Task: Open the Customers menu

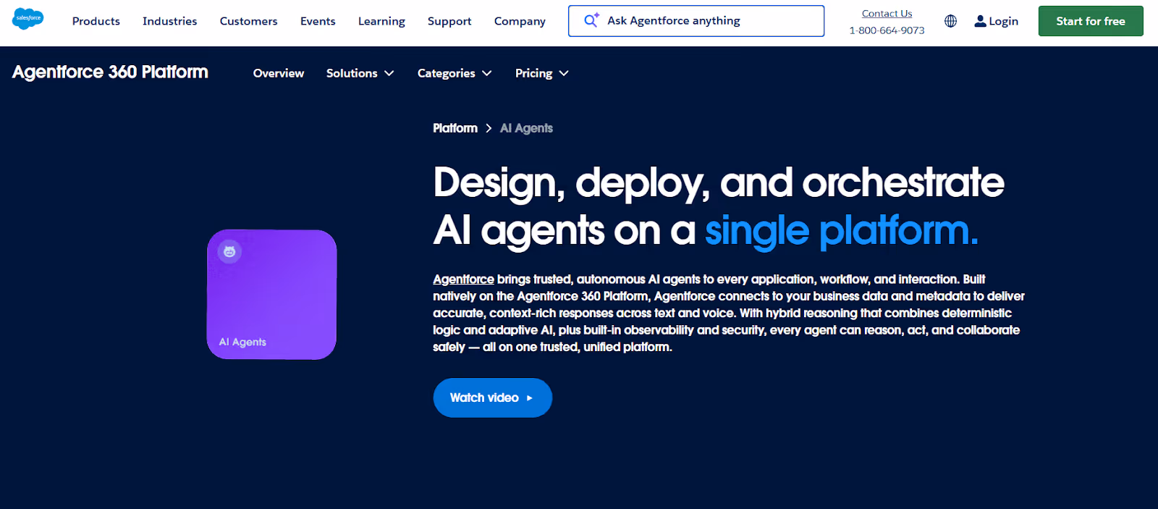Action: (248, 21)
